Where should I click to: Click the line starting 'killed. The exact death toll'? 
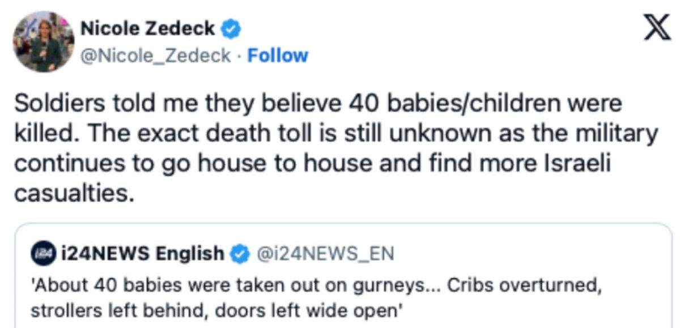[335, 134]
